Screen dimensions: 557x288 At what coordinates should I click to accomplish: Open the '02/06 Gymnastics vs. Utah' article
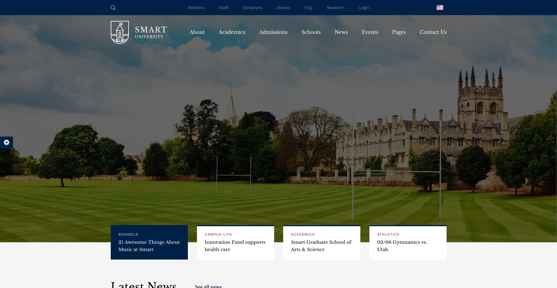tap(402, 246)
